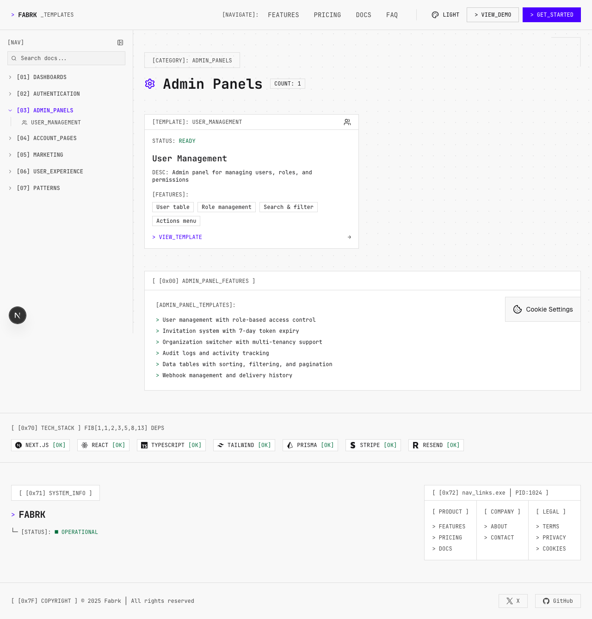Image resolution: width=592 pixels, height=619 pixels.
Task: Click the X logo icon in footer
Action: coord(510,601)
